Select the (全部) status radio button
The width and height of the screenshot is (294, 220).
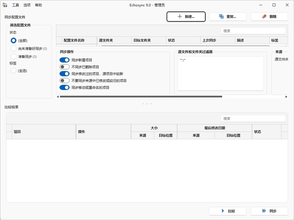click(13, 40)
